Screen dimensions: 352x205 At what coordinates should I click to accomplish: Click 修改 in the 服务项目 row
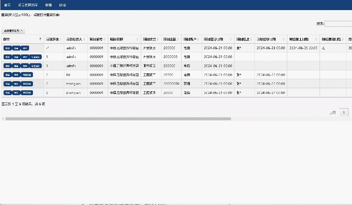point(8,66)
